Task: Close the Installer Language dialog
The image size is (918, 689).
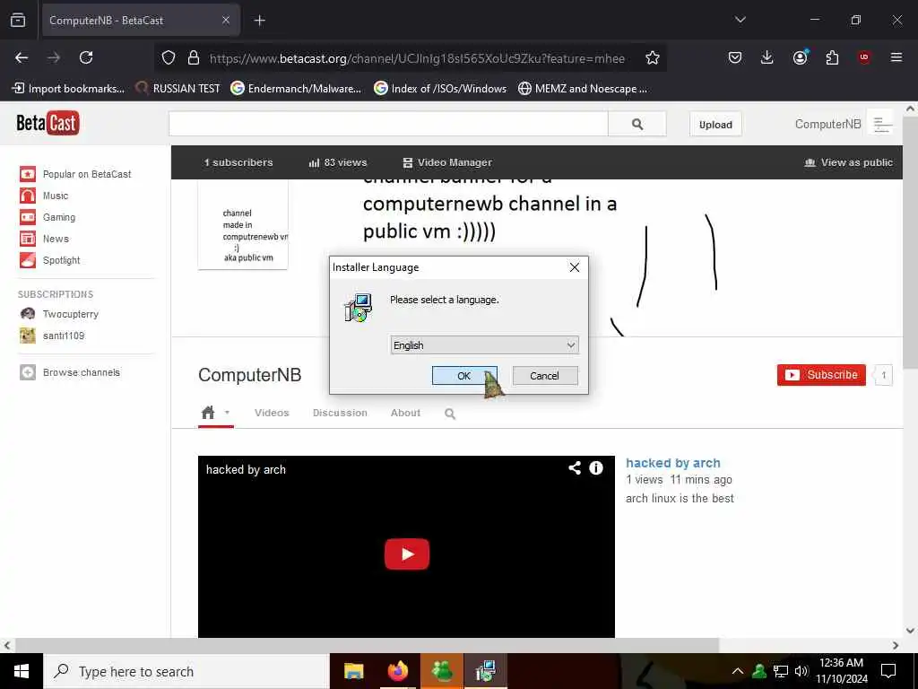Action: (575, 267)
